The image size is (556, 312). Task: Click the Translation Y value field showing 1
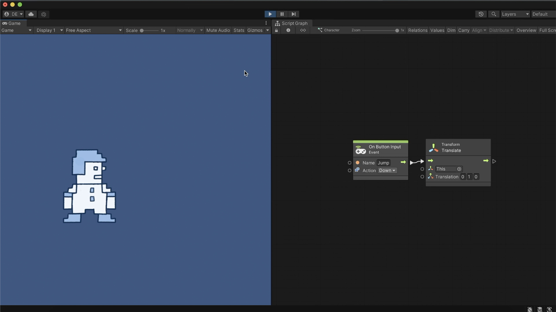pyautogui.click(x=469, y=177)
